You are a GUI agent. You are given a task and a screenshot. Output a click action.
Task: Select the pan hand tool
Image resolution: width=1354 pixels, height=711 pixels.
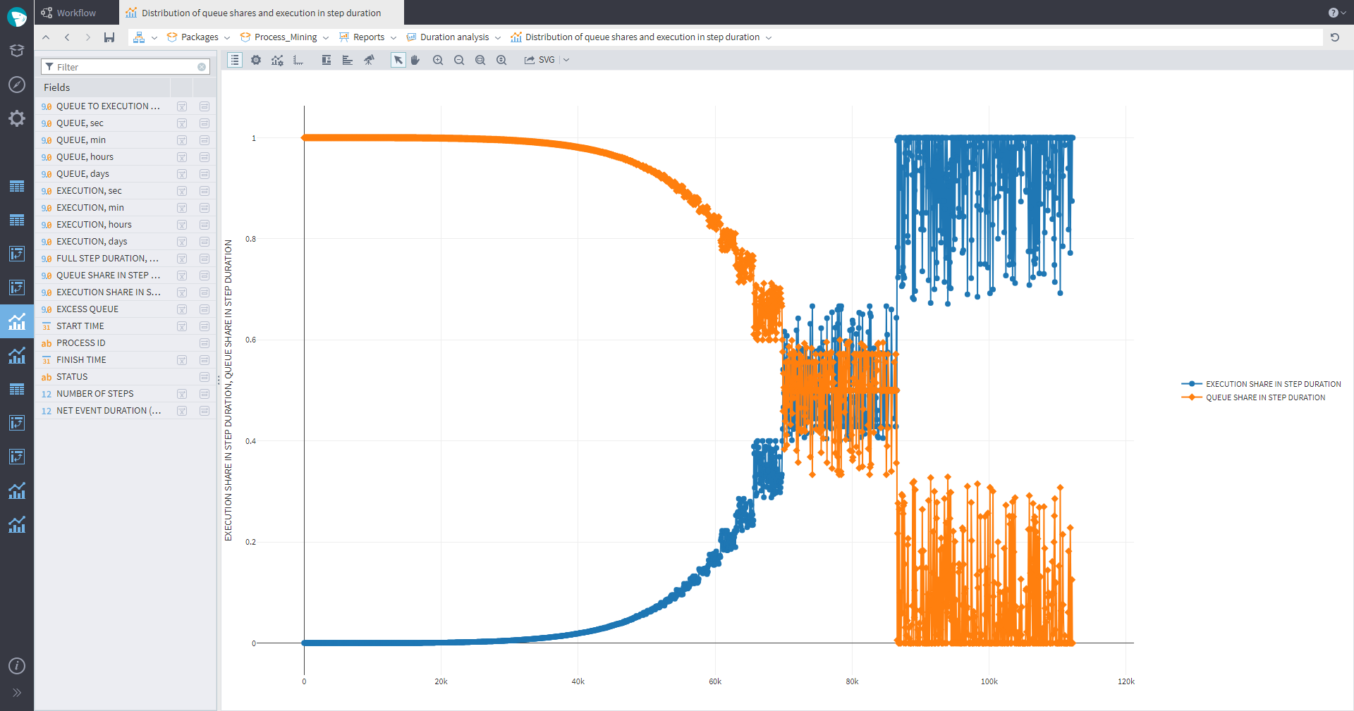(415, 61)
